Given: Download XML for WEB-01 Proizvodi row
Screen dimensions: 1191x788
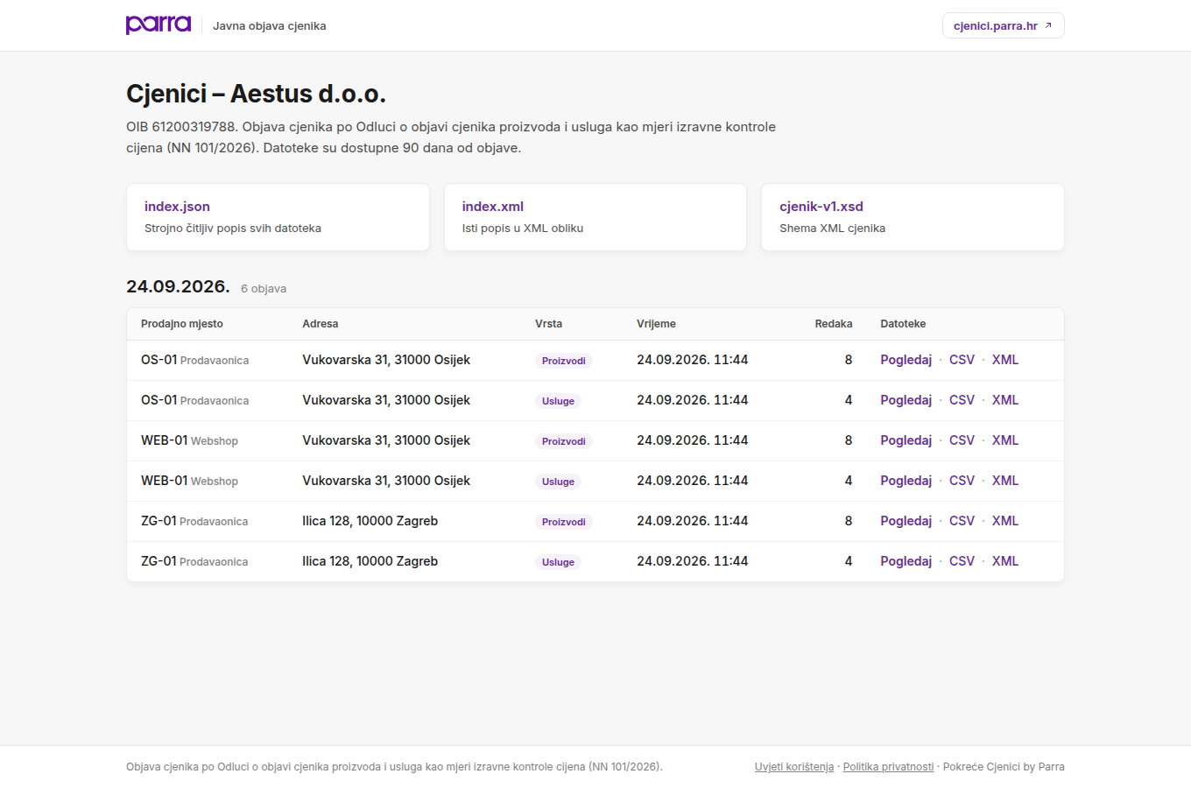Looking at the screenshot, I should click(x=1005, y=440).
